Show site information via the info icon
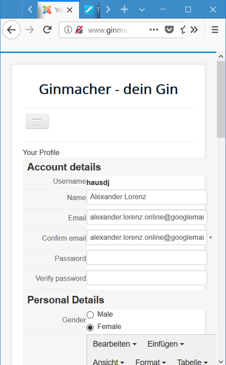 pyautogui.click(x=68, y=30)
